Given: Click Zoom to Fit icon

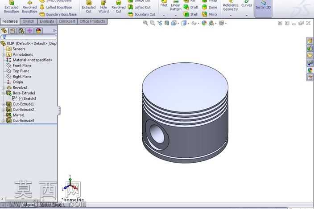Looking at the screenshot, I should coord(145,23).
